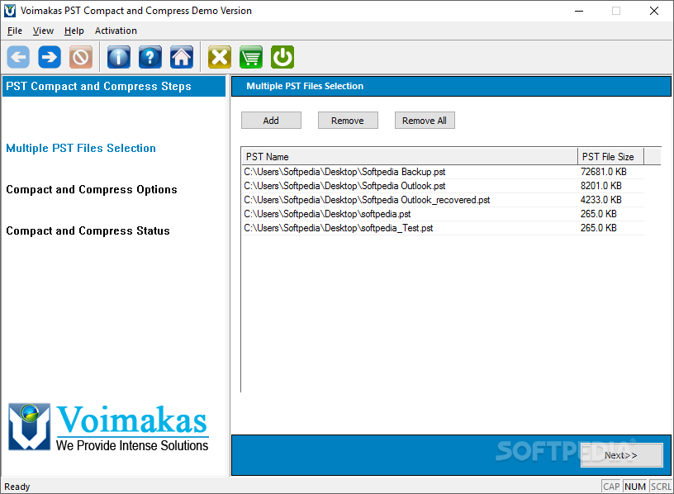Open the Help question mark icon
The width and height of the screenshot is (674, 494).
pyautogui.click(x=150, y=57)
